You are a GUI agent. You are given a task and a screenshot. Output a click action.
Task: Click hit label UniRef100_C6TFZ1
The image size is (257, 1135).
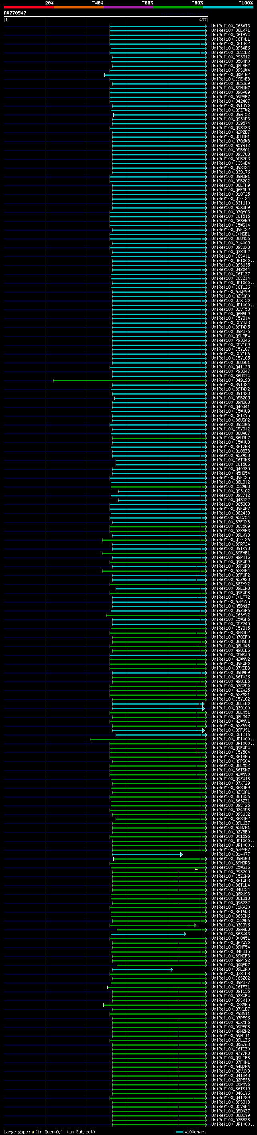click(x=230, y=987)
